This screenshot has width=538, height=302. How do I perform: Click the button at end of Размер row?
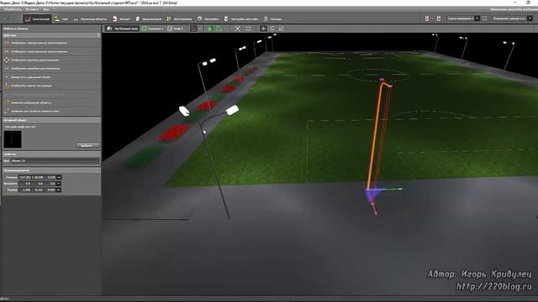[59, 190]
